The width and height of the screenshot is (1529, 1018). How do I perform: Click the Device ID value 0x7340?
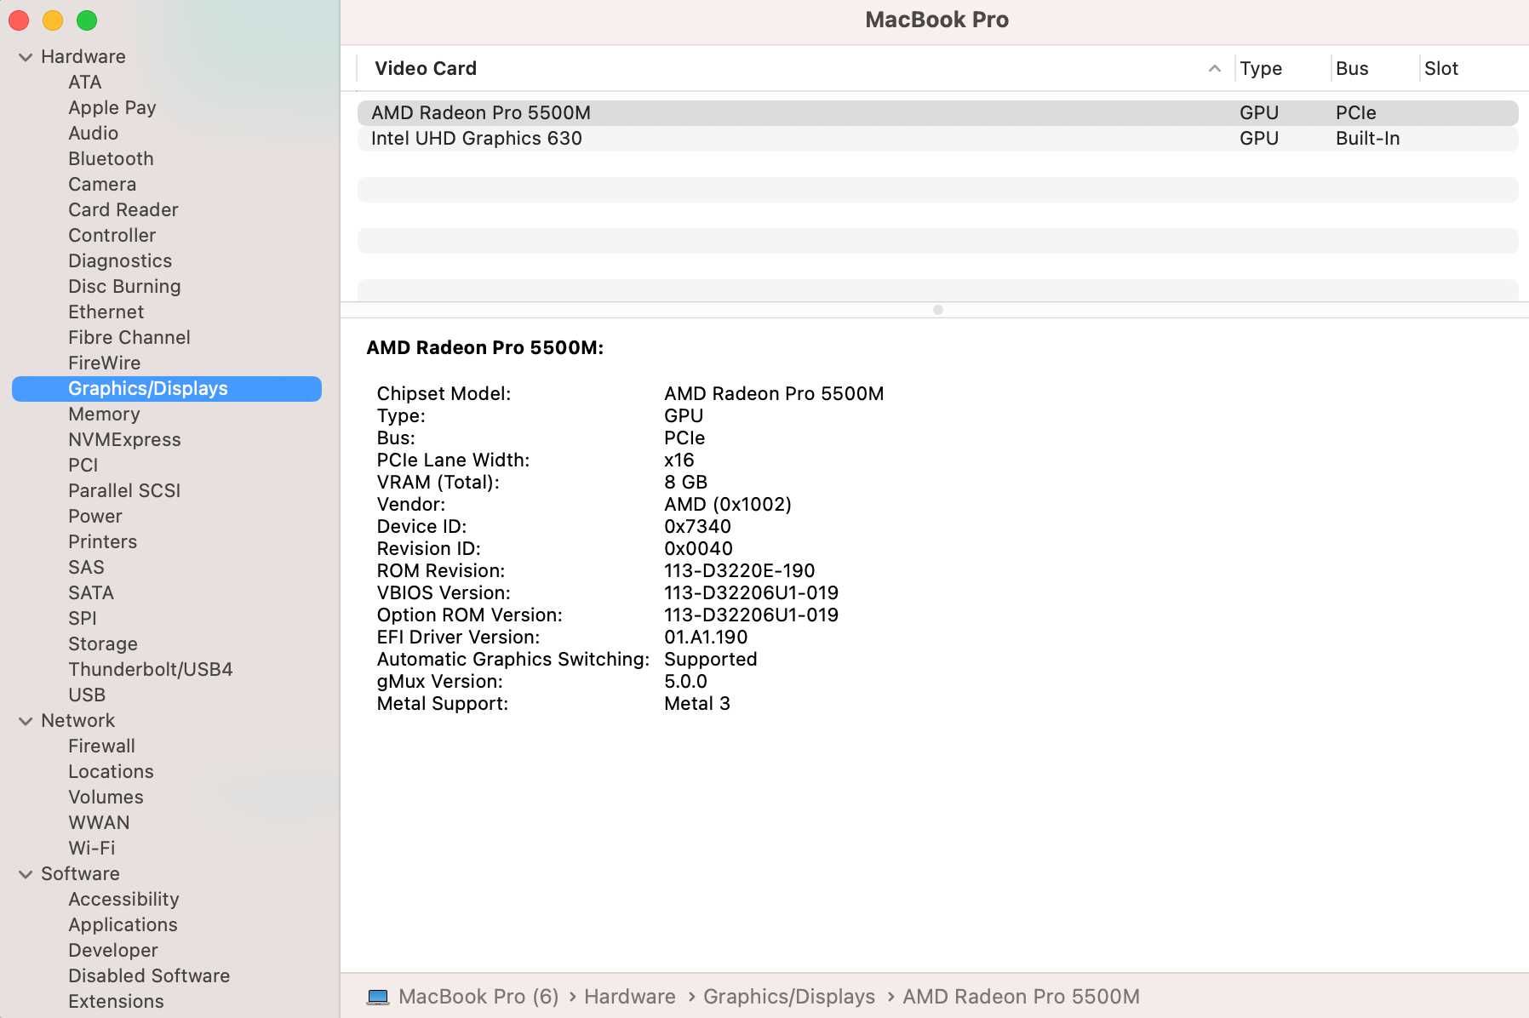(x=697, y=527)
